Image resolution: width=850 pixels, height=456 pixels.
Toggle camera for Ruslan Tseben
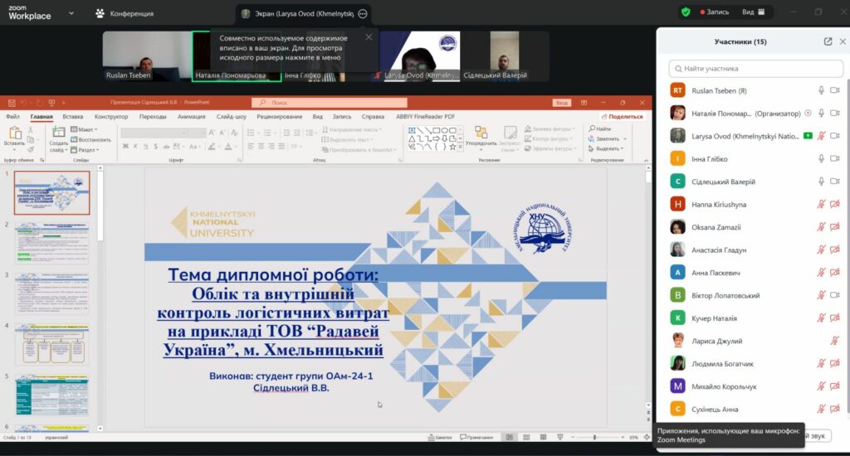click(x=835, y=90)
